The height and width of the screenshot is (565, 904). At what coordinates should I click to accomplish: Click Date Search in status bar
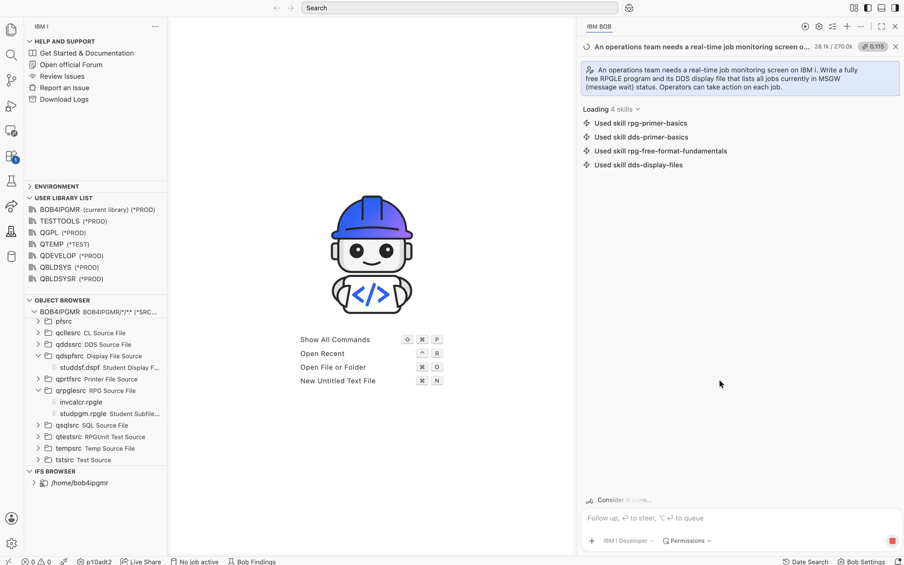806,562
